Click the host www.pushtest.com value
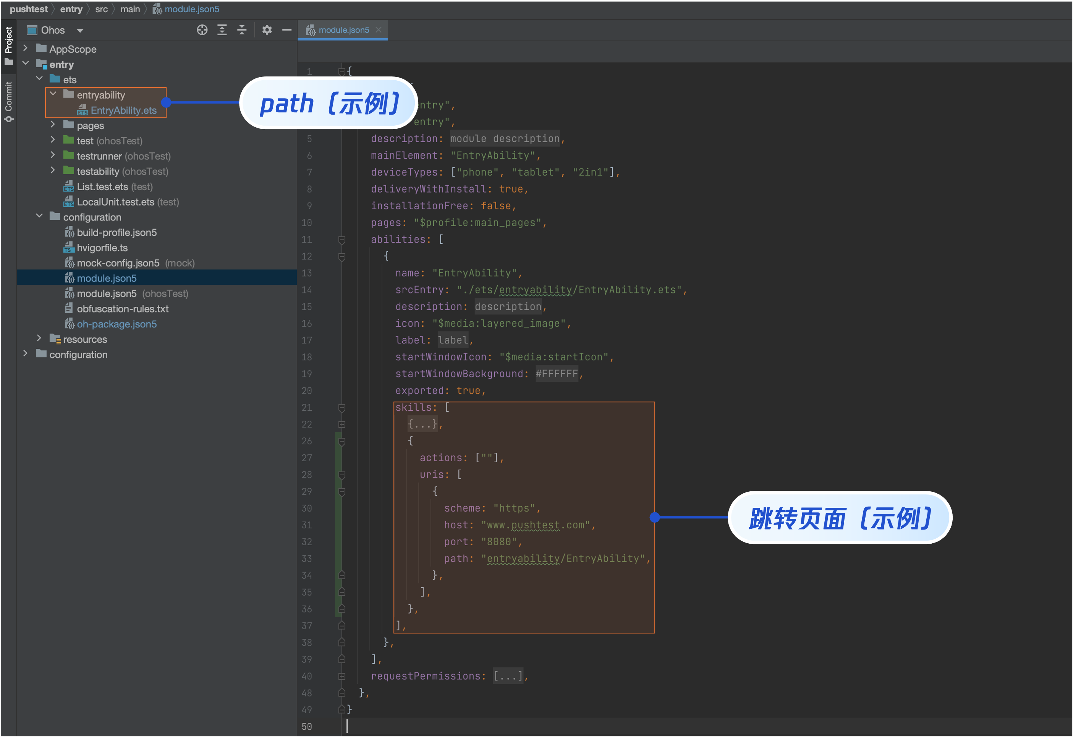The height and width of the screenshot is (737, 1073). 536,525
